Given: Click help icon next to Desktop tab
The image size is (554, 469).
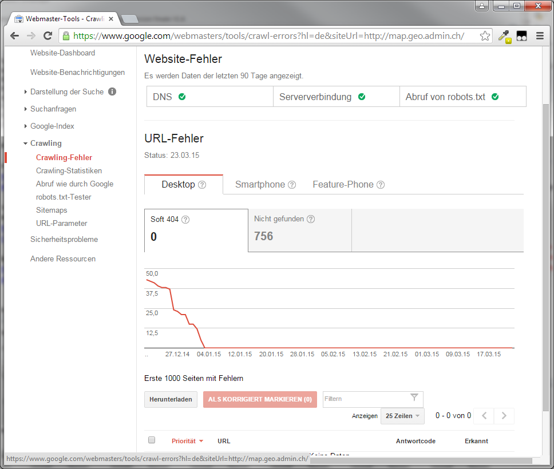Looking at the screenshot, I should click(x=202, y=185).
